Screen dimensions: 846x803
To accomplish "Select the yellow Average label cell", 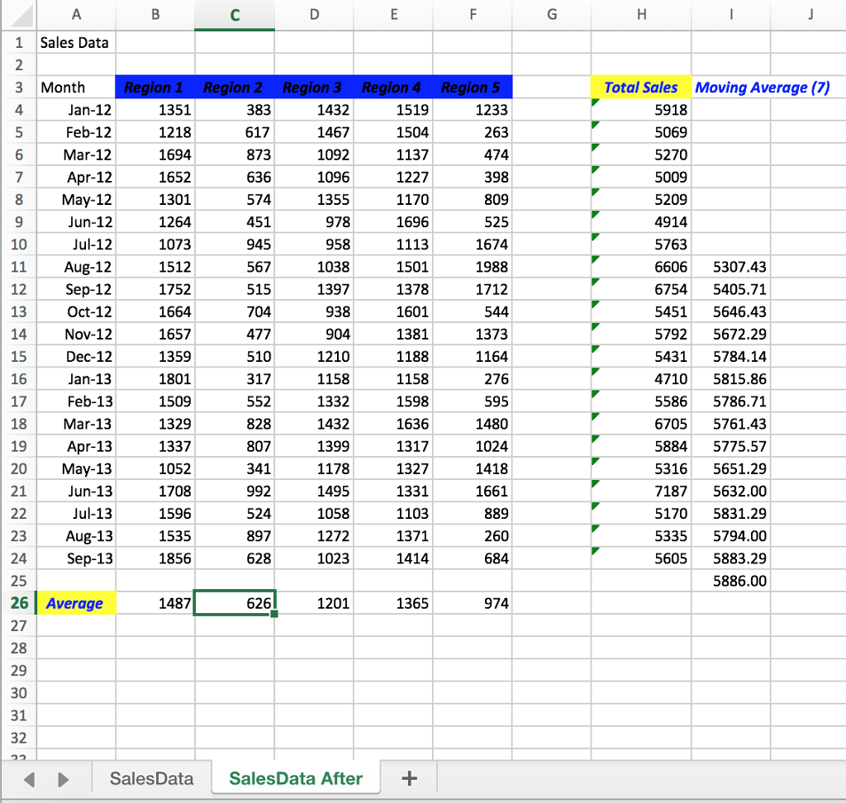I will (x=75, y=603).
